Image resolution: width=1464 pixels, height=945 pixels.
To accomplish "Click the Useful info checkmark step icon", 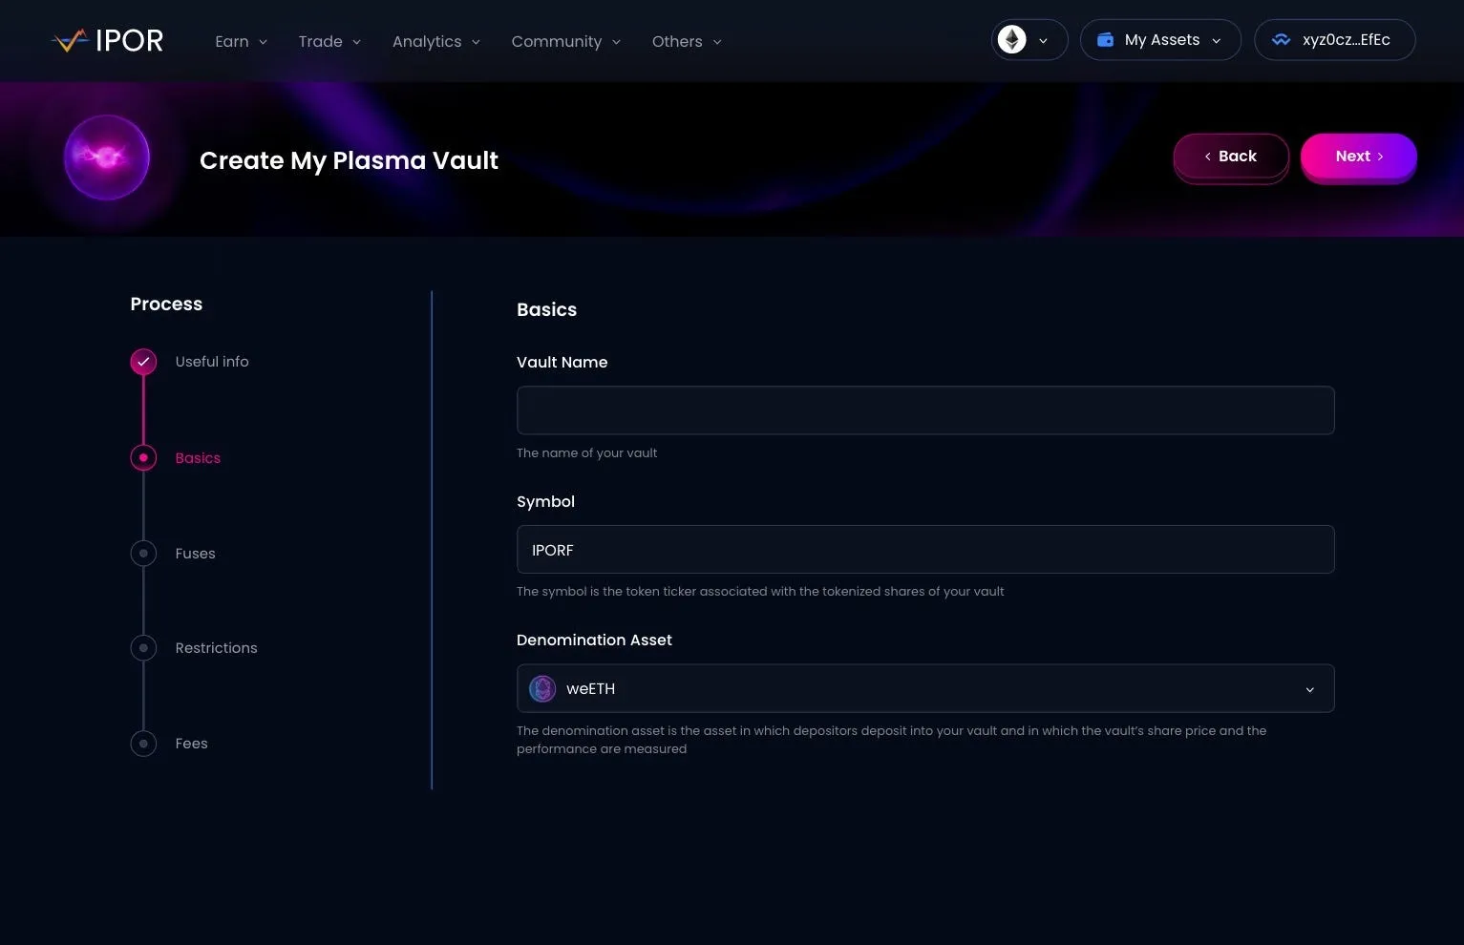I will coord(143,362).
